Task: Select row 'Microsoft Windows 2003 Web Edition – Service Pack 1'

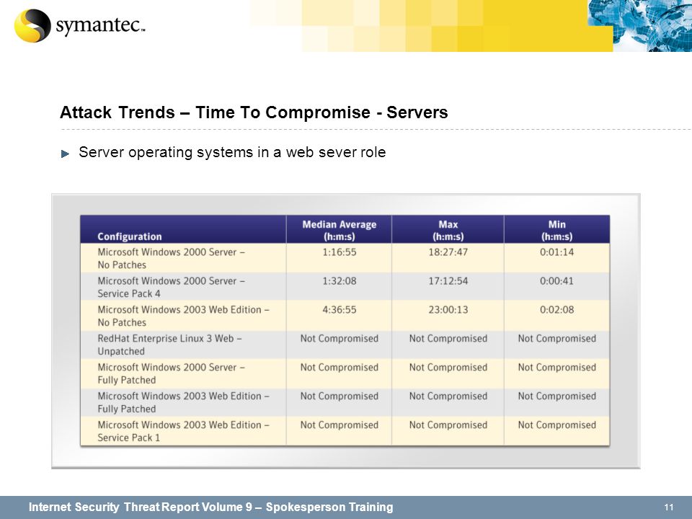Action: click(x=345, y=431)
